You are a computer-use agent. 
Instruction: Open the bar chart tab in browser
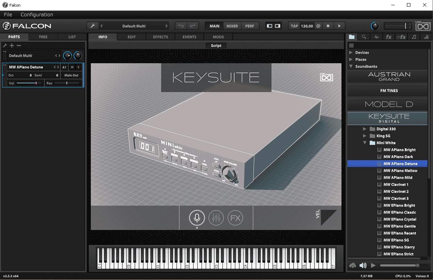[x=426, y=37]
